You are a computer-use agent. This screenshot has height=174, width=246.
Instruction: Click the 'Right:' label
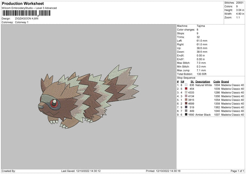[180, 44]
